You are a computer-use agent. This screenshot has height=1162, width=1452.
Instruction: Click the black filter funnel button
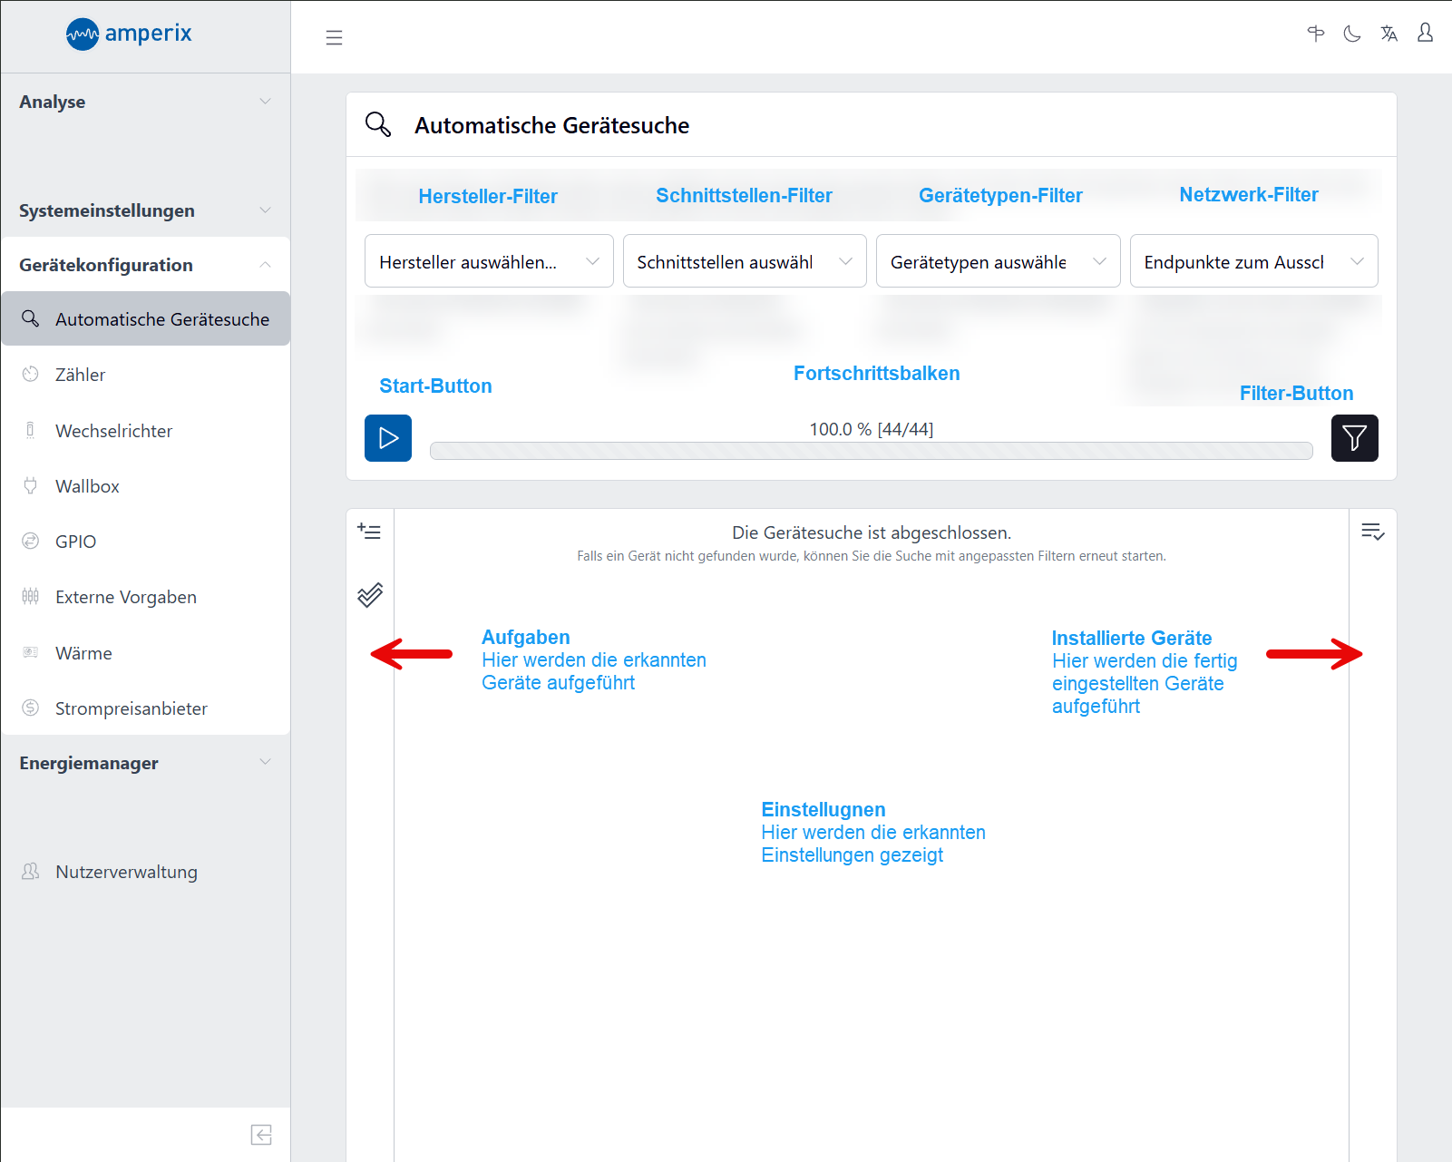[1354, 438]
